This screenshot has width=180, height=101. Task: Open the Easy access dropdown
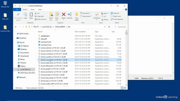86,16
